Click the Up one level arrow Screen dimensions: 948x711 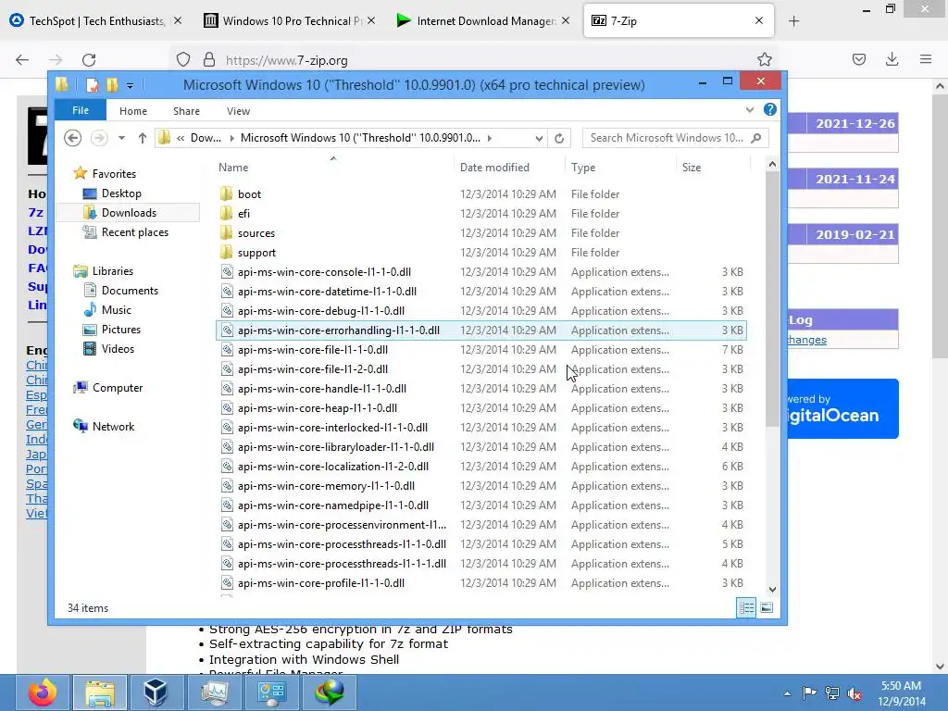pyautogui.click(x=142, y=138)
